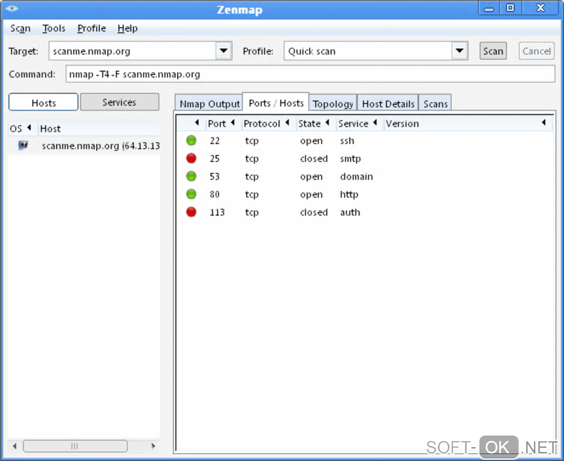Open the Scan menu
This screenshot has height=461, width=564.
point(20,28)
